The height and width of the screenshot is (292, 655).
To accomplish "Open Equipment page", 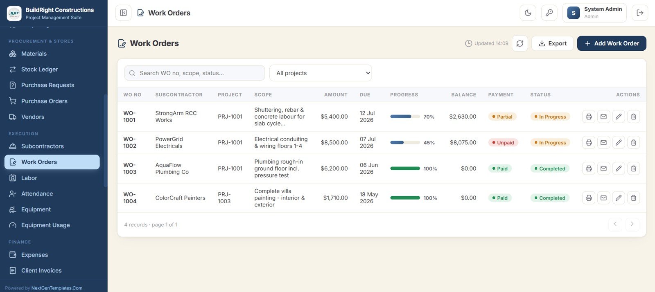I will [52, 209].
